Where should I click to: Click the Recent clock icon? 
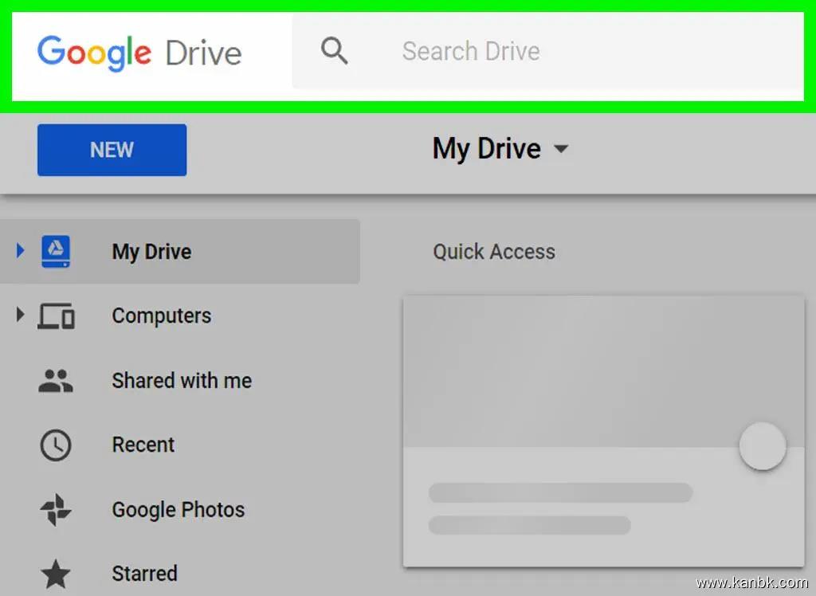(56, 445)
